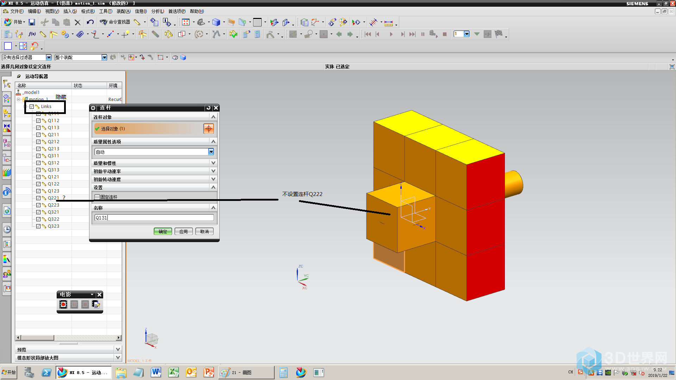The height and width of the screenshot is (380, 676).
Task: Toggle the Q323 link checkbox
Action: (x=38, y=226)
